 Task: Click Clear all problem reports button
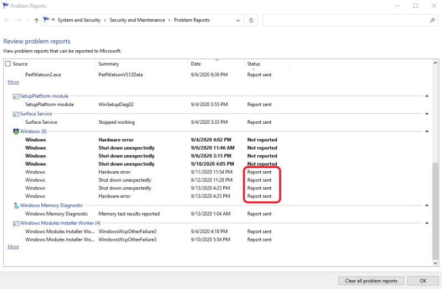[371, 281]
